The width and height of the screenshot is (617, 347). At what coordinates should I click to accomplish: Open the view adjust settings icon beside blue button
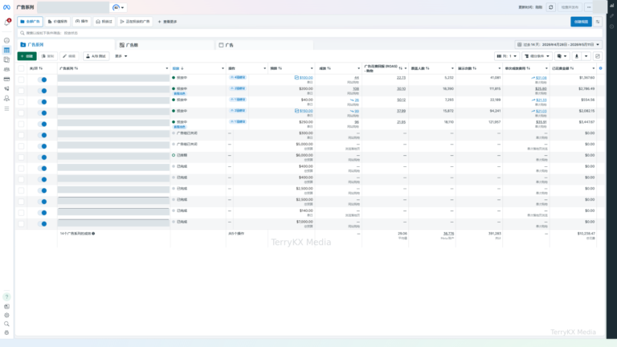click(x=598, y=22)
